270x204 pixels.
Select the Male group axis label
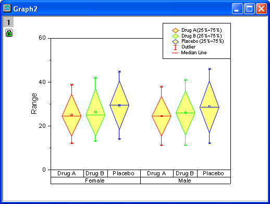pos(185,181)
